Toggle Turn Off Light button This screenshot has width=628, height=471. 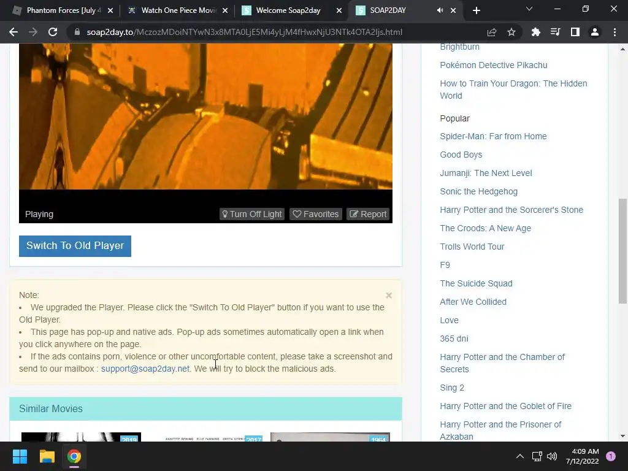pyautogui.click(x=252, y=214)
